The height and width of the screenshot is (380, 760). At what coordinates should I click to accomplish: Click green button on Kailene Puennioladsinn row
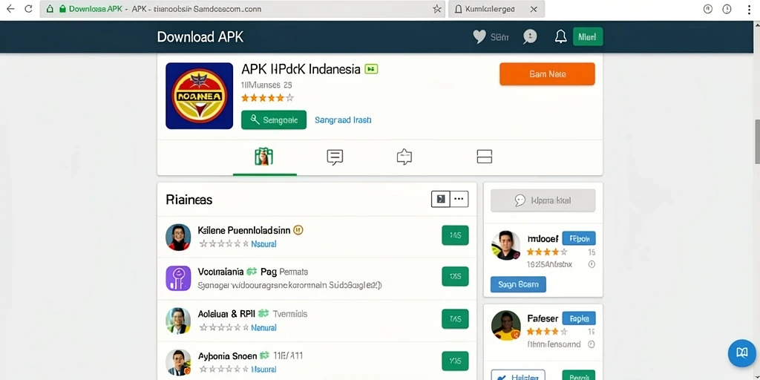tap(455, 235)
